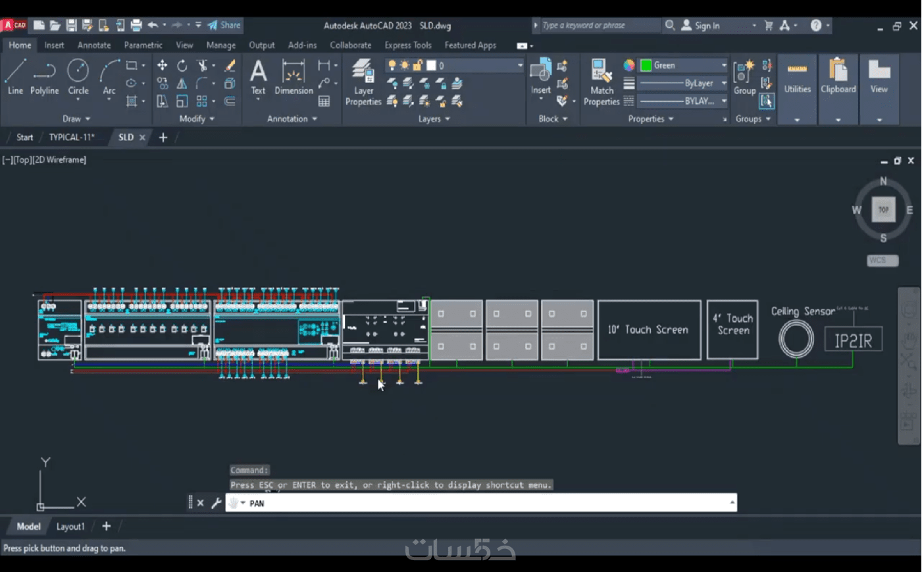Toggle Group Selection on/off button
The height and width of the screenshot is (572, 922).
tap(767, 101)
